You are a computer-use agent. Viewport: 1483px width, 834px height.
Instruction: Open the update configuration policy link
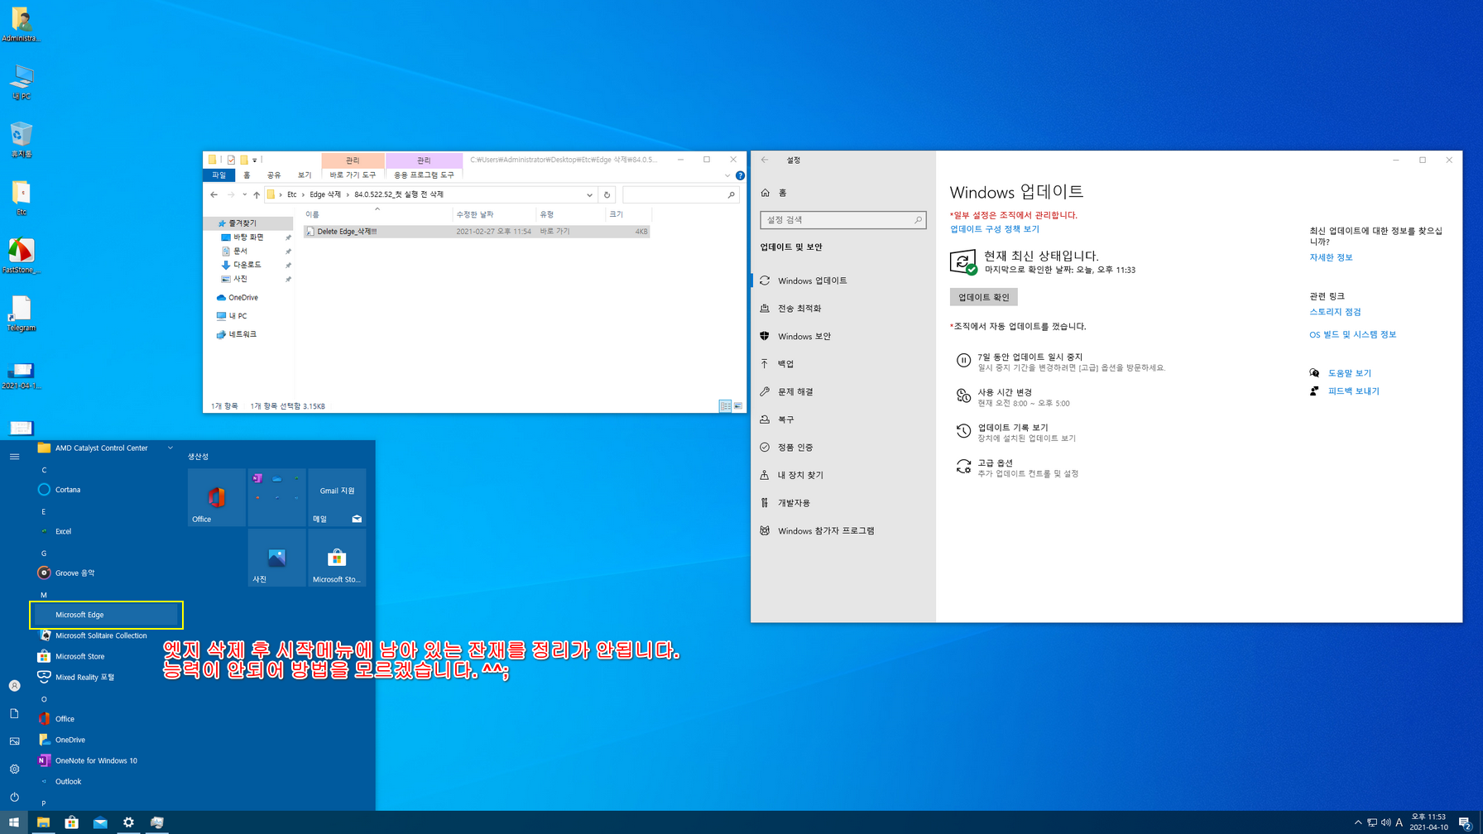[x=994, y=229]
